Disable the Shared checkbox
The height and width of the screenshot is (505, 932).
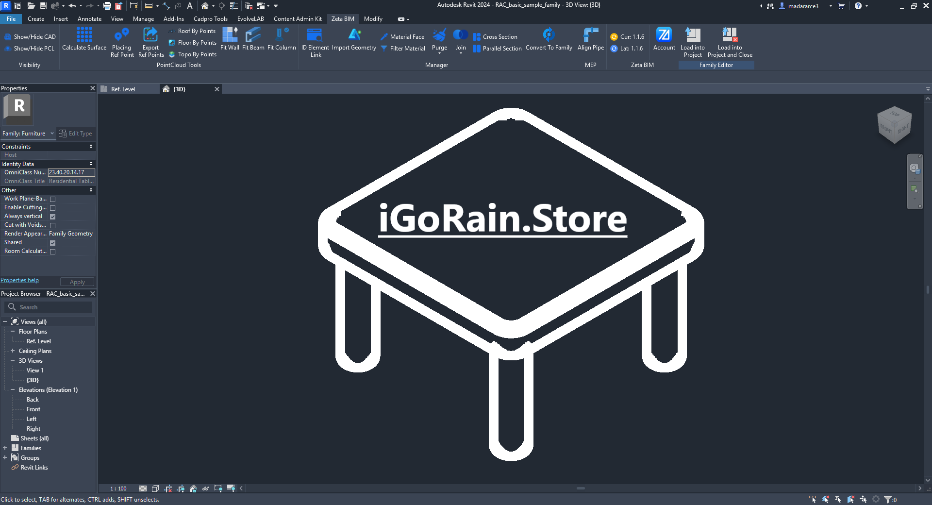(x=52, y=242)
